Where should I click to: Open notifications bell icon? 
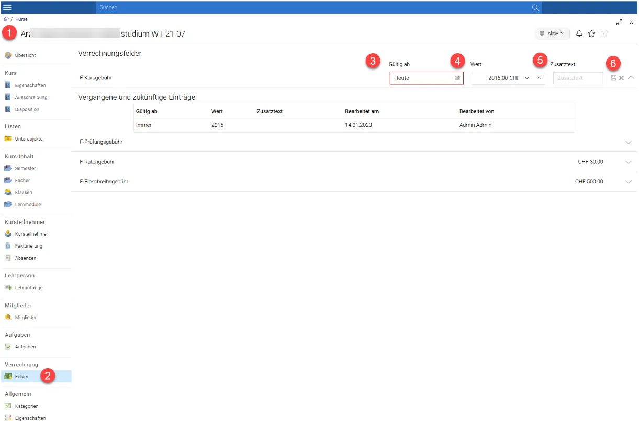579,33
